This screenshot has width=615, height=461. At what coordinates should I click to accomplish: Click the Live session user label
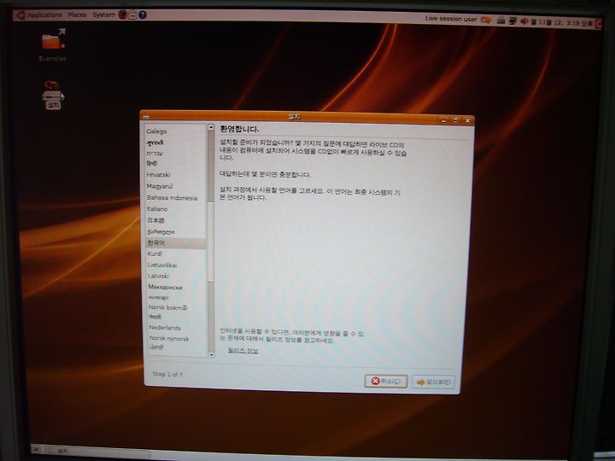tap(451, 19)
